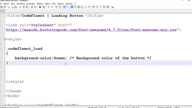Image resolution: width=192 pixels, height=108 pixels.
Task: Open the Replace dialog icon
Action: pos(43,7)
